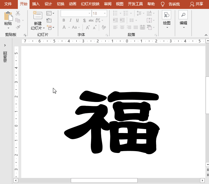Click the slide Section icon
The height and width of the screenshot is (184, 209).
point(49,27)
